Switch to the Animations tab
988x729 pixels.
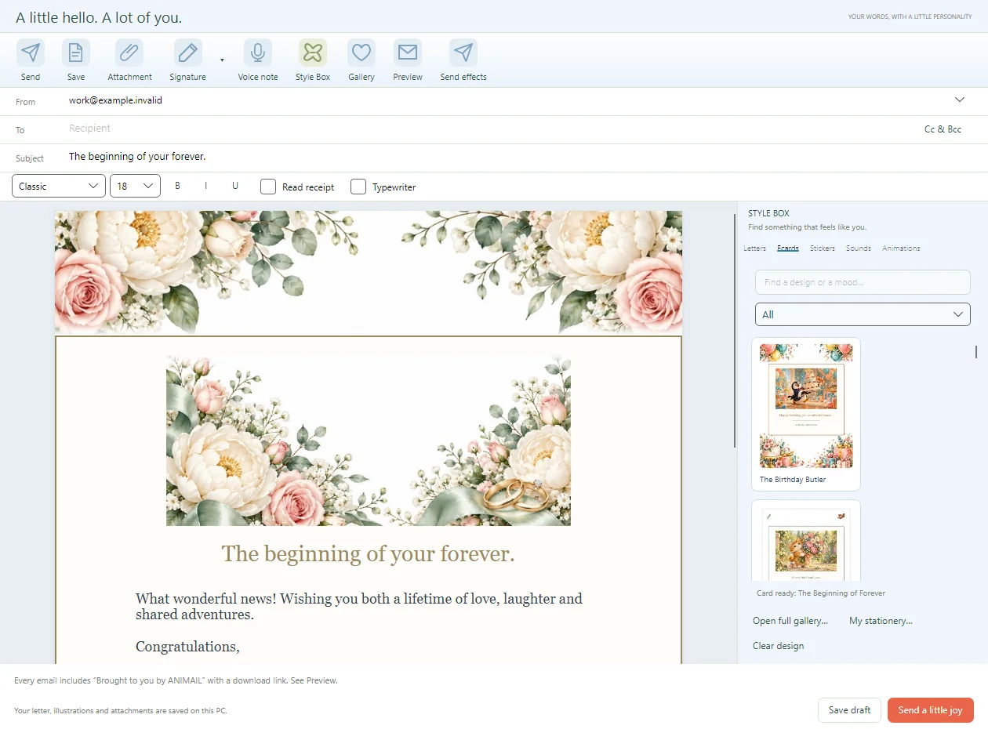[x=901, y=248]
